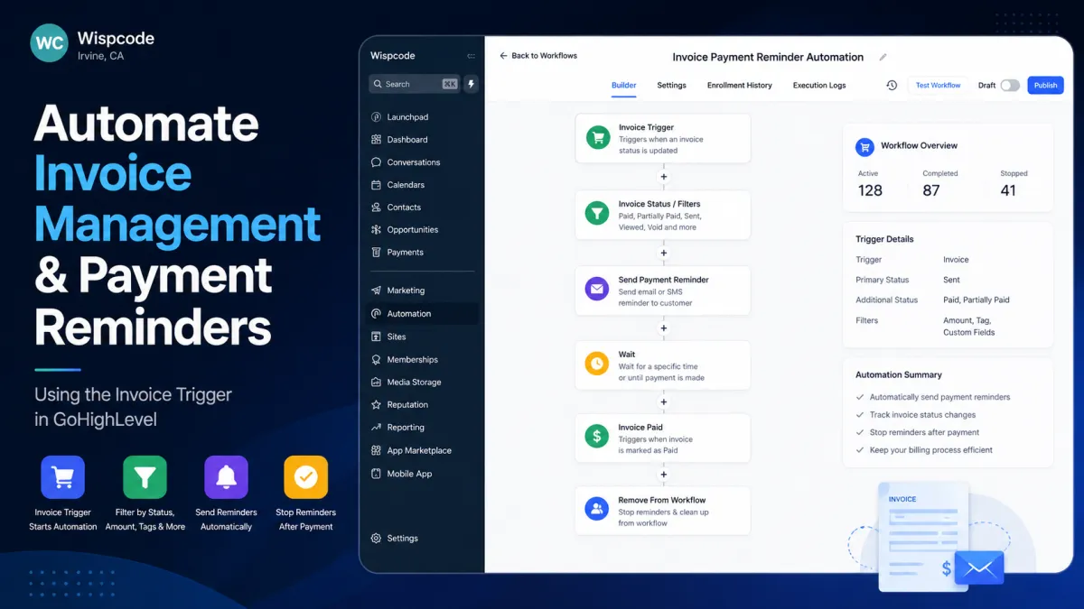
Task: Click the lightning quick-actions icon beside search
Action: (471, 84)
